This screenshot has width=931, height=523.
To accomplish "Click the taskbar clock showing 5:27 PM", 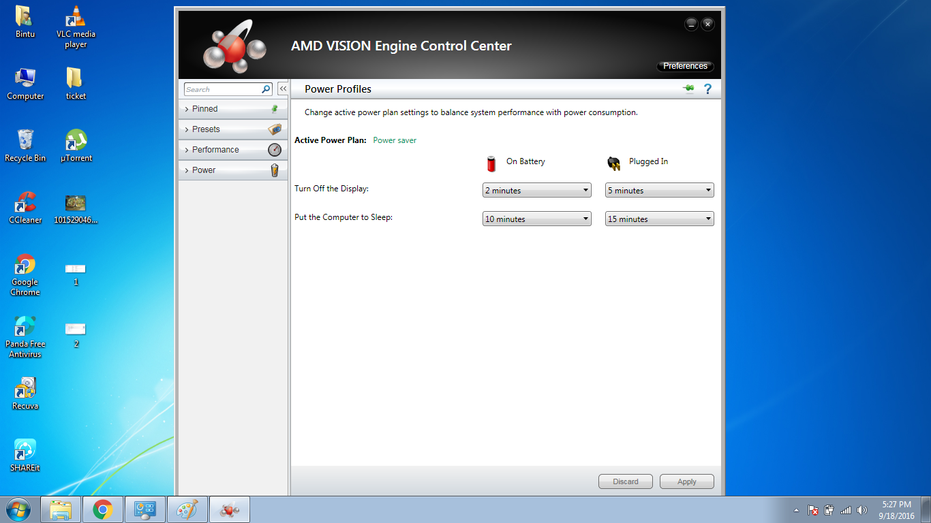I will click(x=896, y=510).
